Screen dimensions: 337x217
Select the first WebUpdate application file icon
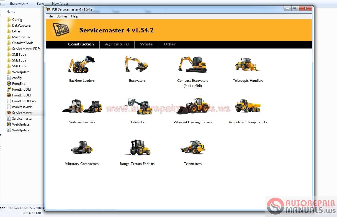[9, 124]
